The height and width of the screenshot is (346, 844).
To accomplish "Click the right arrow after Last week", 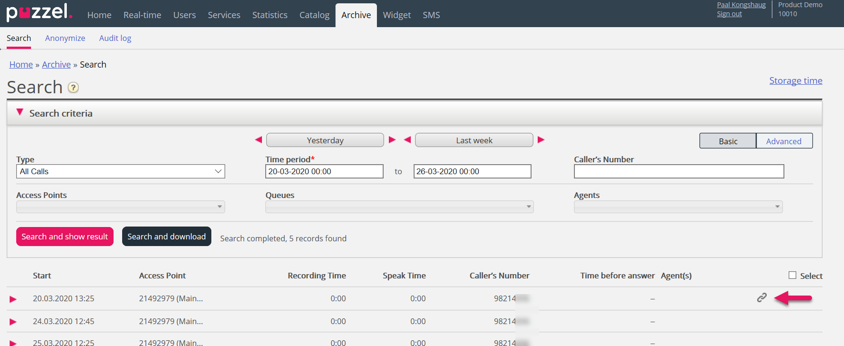I will tap(541, 140).
